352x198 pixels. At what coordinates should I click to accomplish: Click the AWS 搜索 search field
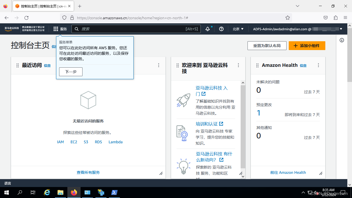[x=136, y=29]
